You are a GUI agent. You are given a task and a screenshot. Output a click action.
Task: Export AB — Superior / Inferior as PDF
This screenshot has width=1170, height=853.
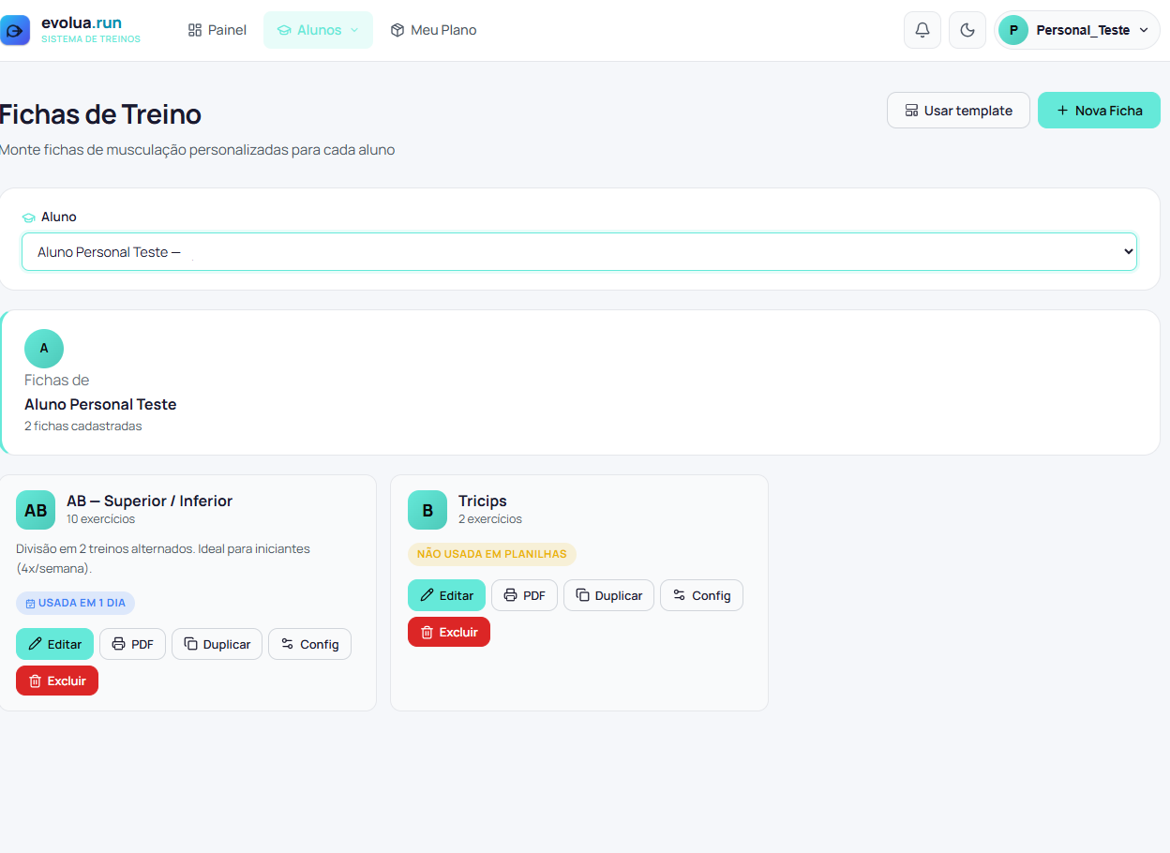click(x=132, y=644)
